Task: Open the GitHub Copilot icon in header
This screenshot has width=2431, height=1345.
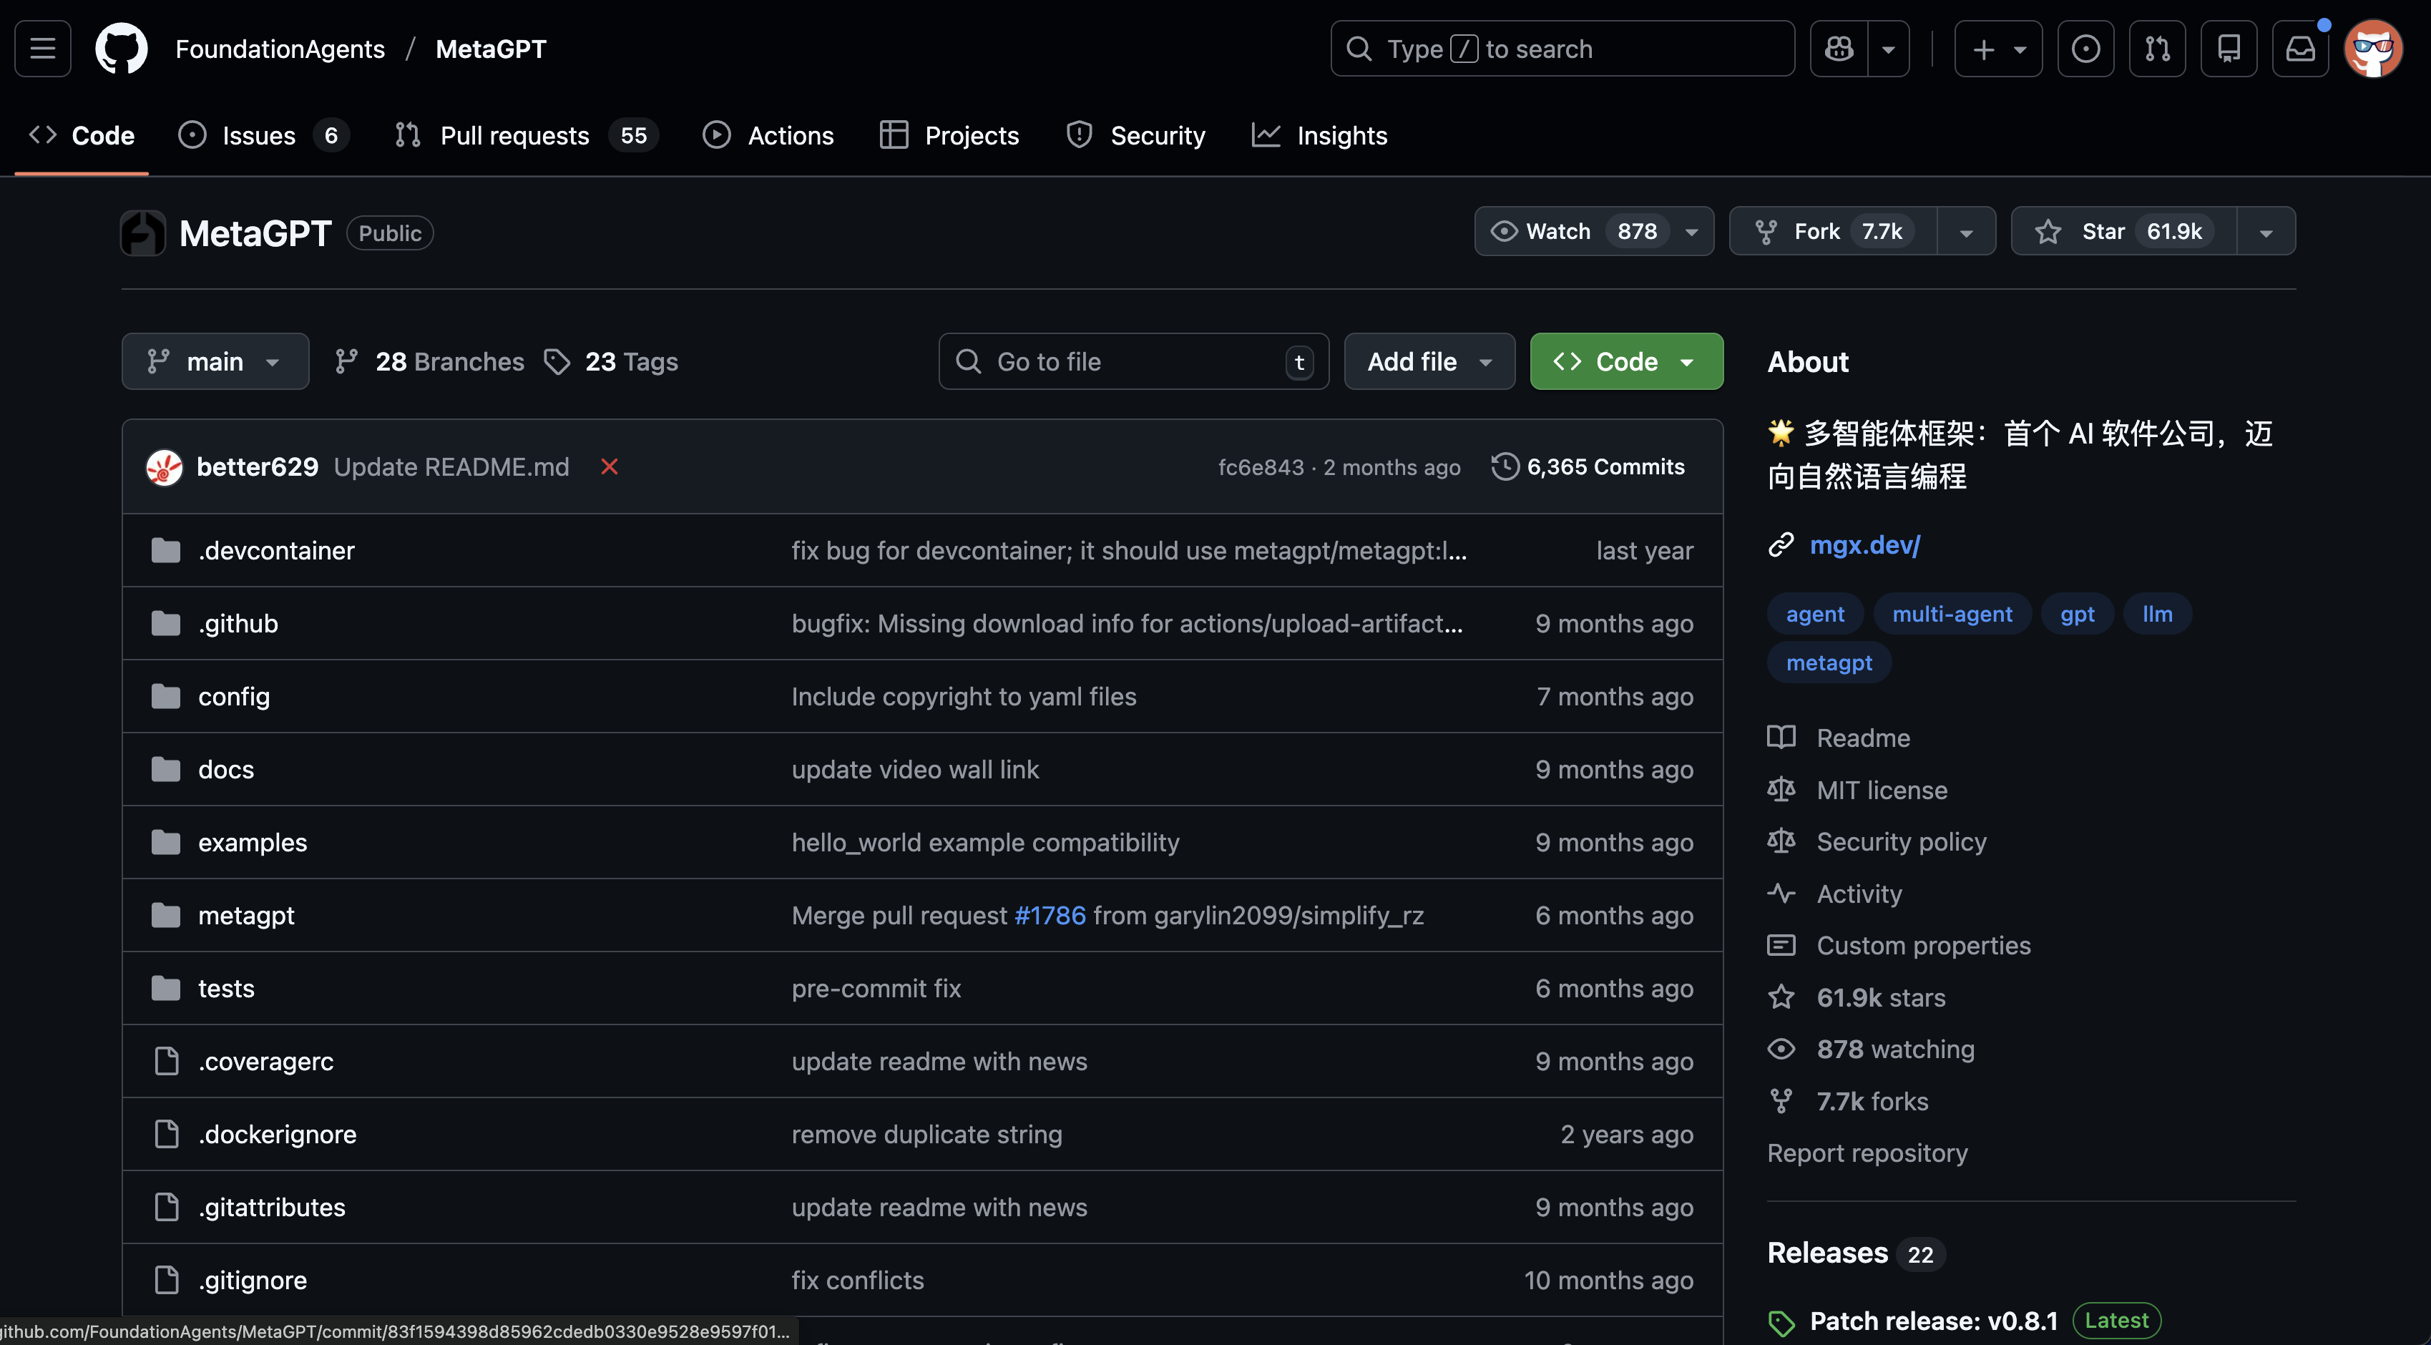Action: 1839,48
